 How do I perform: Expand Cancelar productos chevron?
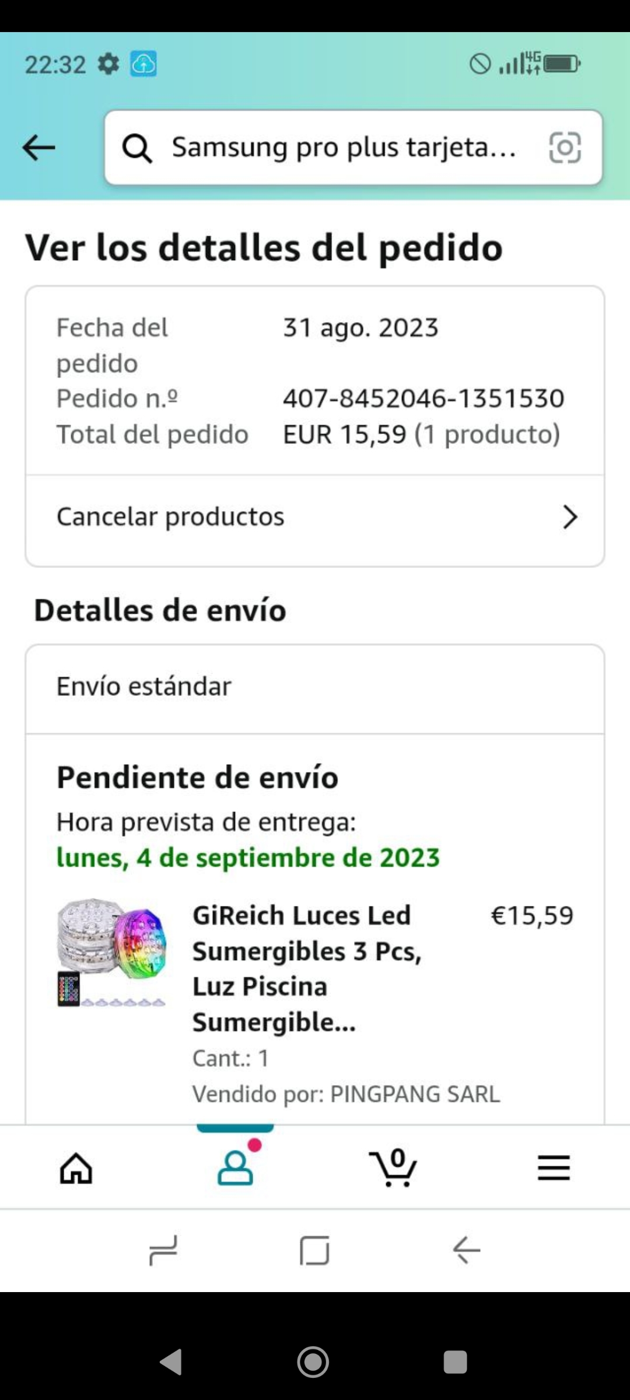pyautogui.click(x=570, y=517)
